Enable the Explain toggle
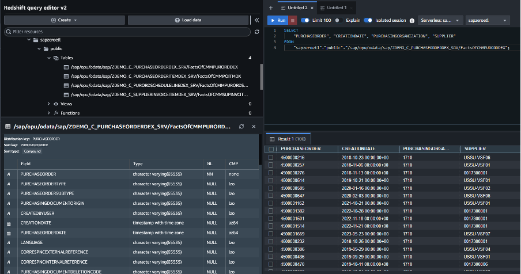 tap(337, 20)
